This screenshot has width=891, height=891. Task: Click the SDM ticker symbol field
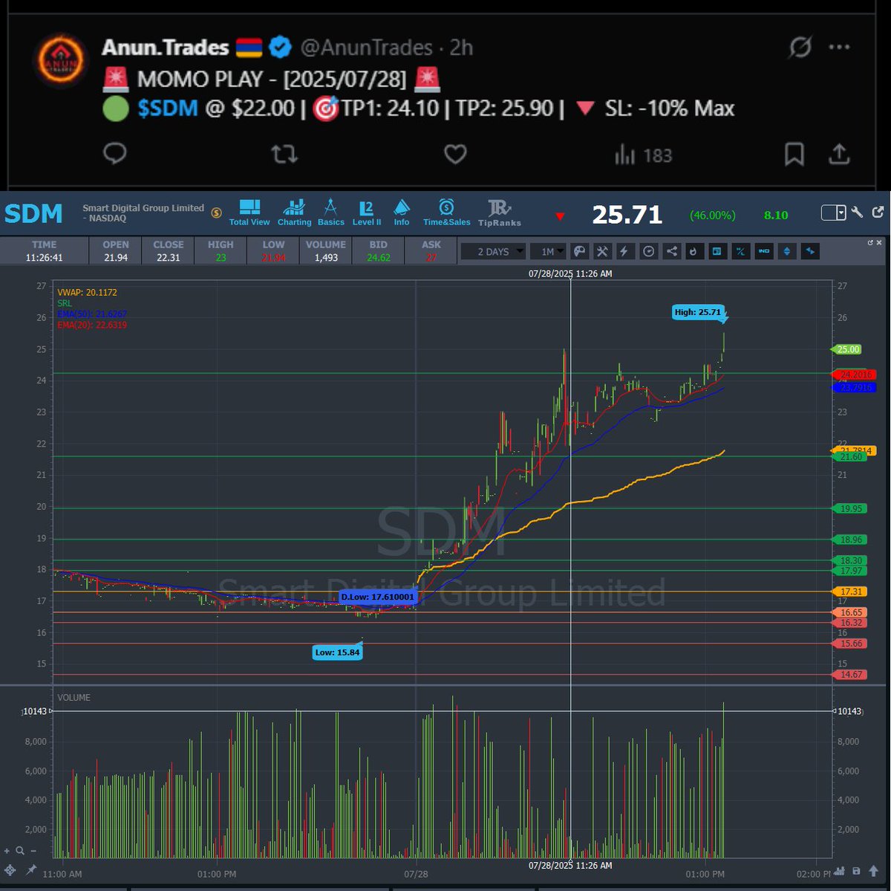[x=33, y=213]
